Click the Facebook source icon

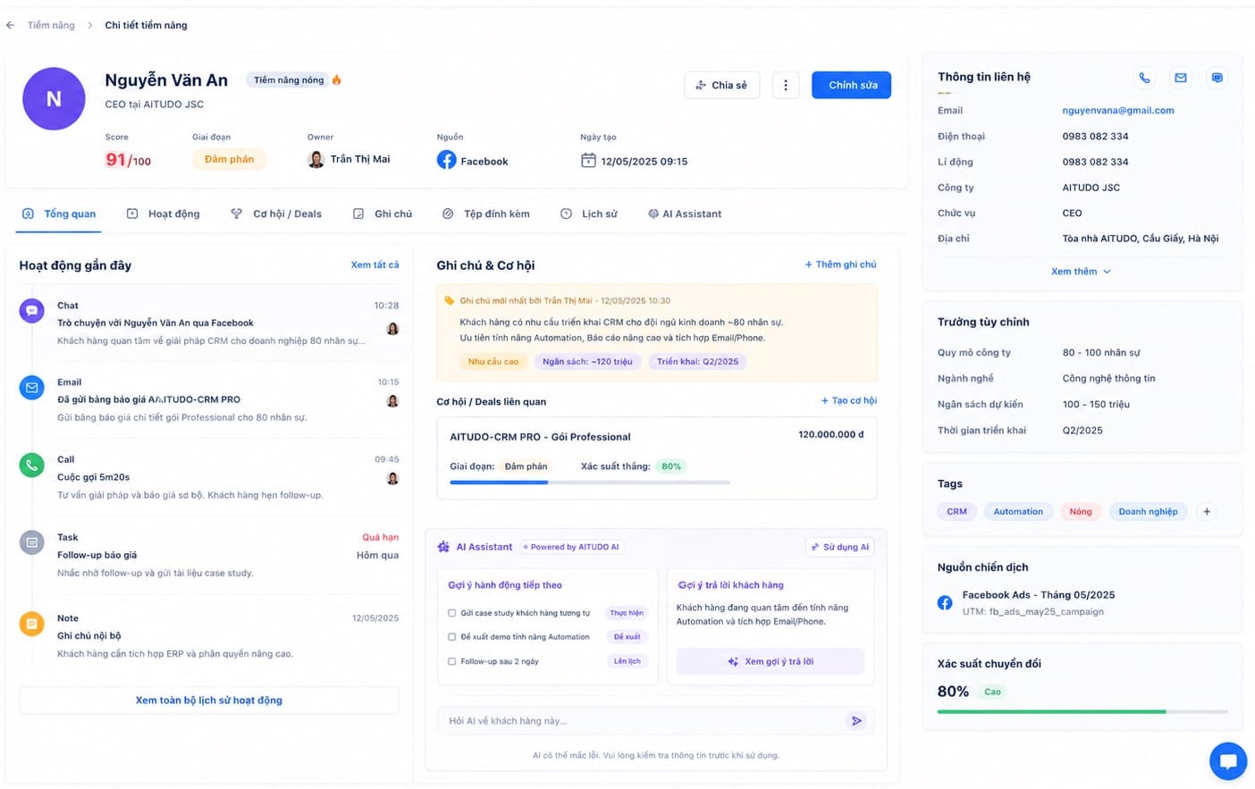(x=446, y=160)
